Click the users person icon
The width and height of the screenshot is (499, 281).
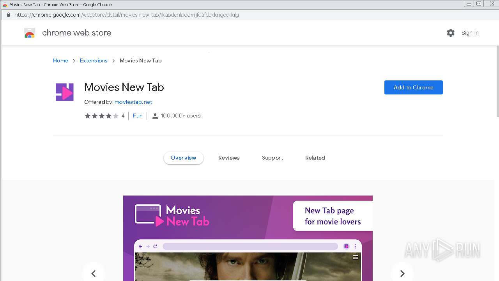(x=155, y=116)
